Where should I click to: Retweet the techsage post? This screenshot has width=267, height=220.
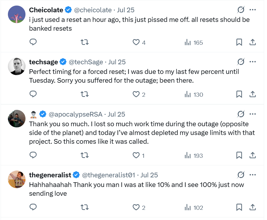pos(84,94)
